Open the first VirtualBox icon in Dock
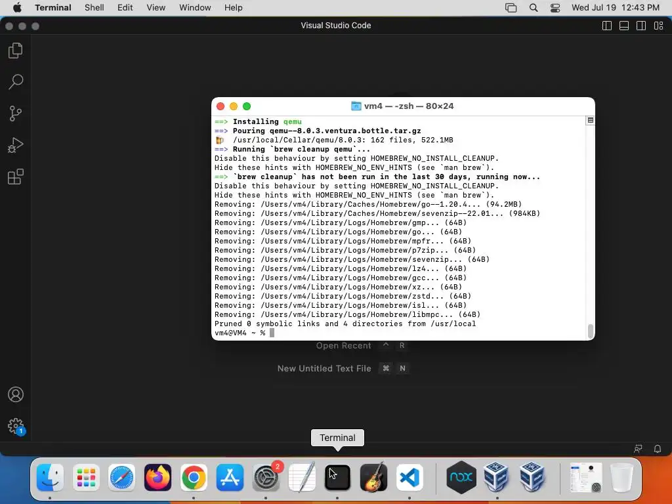Image resolution: width=672 pixels, height=504 pixels. tap(496, 477)
